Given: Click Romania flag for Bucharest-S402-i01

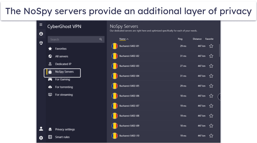Looking at the screenshot, I should point(115,46).
